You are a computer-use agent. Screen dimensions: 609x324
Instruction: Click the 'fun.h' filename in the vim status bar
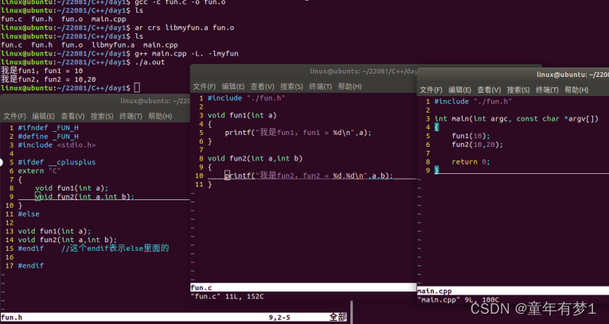coord(12,318)
